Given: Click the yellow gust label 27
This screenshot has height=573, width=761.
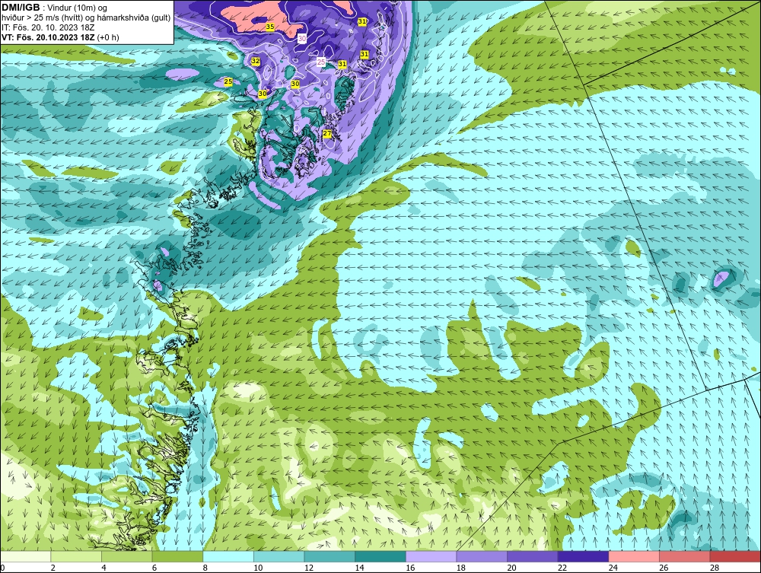Looking at the screenshot, I should coord(327,133).
